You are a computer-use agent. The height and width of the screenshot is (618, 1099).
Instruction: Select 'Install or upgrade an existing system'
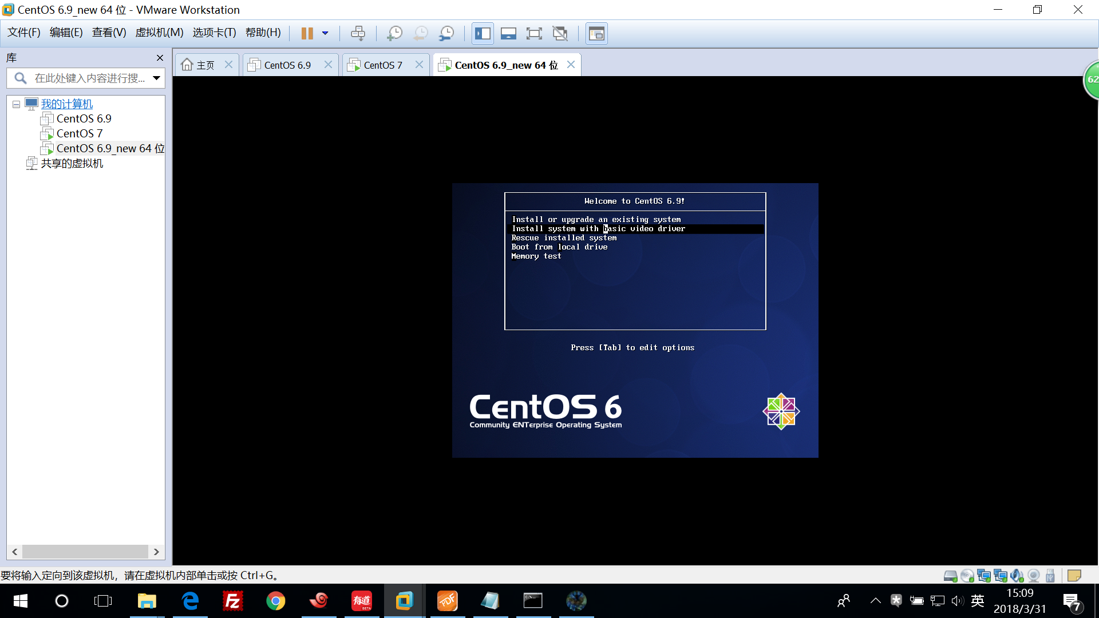[596, 219]
